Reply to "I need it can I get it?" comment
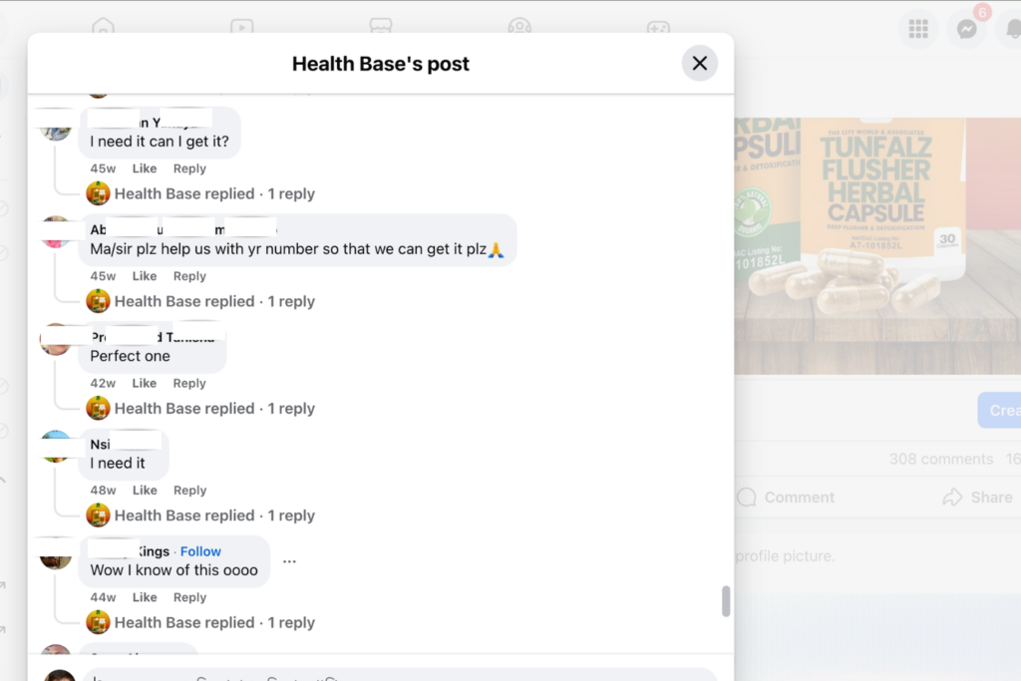 tap(189, 169)
